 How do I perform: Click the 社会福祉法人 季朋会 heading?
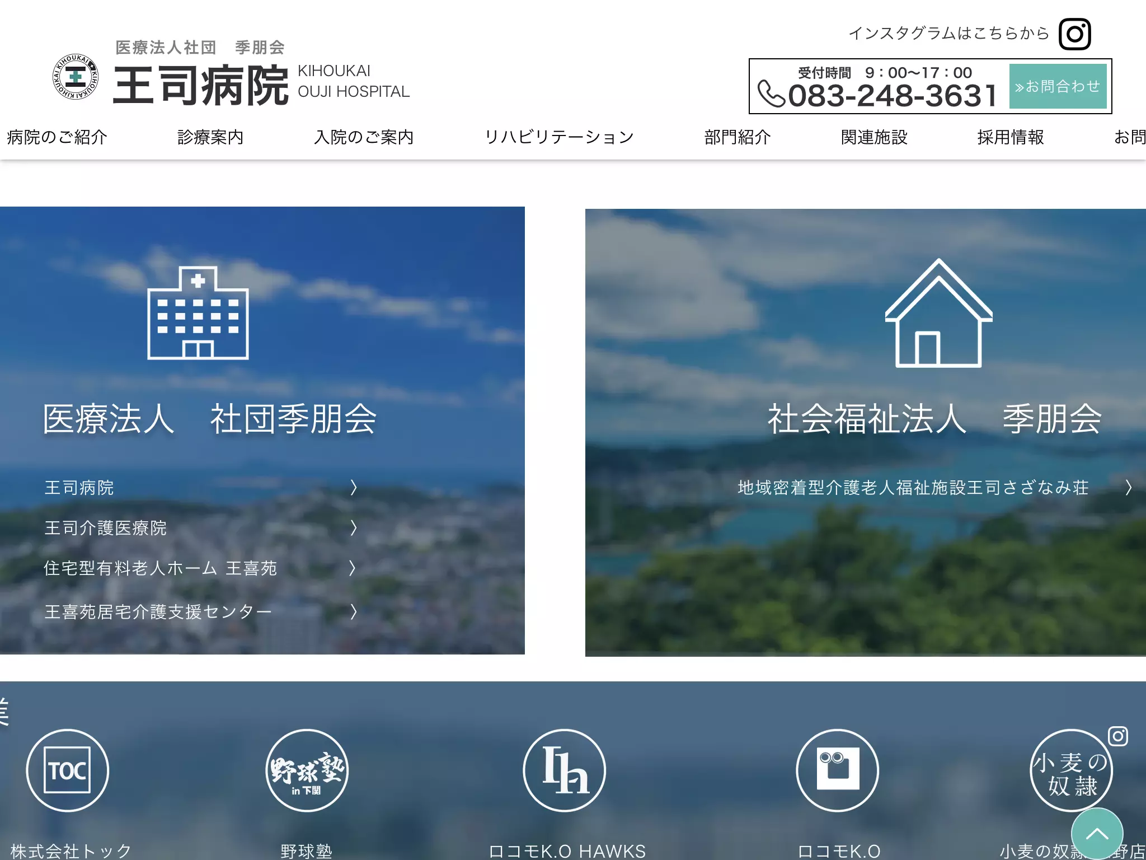click(934, 419)
